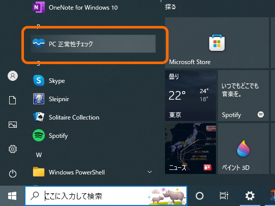Click the Power icon in Start sidebar
The height and width of the screenshot is (206, 275).
[x=13, y=173]
